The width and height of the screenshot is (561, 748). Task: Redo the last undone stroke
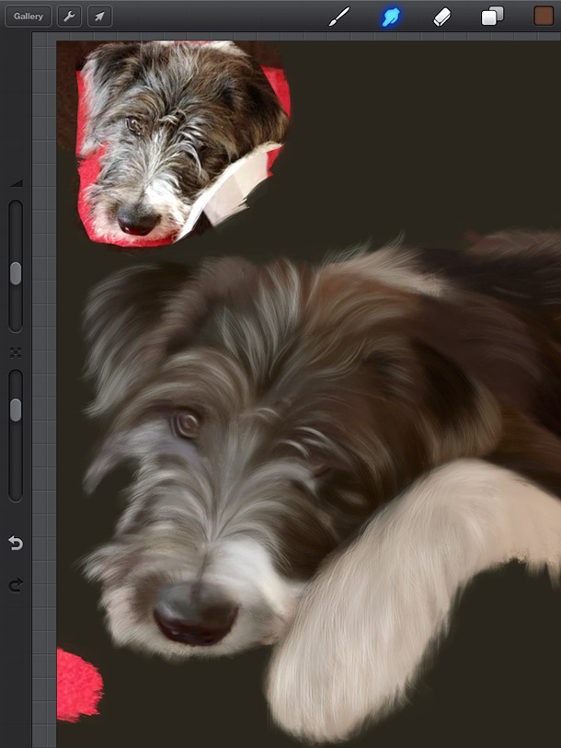(16, 585)
